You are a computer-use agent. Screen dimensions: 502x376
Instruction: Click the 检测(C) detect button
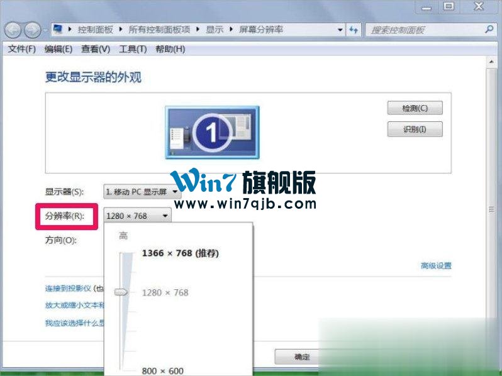pos(415,108)
